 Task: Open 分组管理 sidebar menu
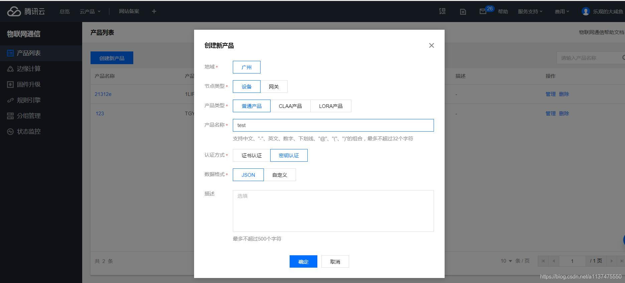[x=29, y=116]
